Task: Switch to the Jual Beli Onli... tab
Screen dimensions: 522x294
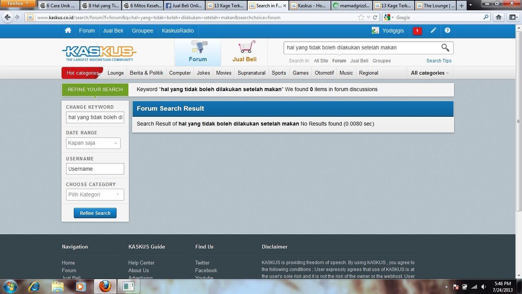Action: [184, 6]
